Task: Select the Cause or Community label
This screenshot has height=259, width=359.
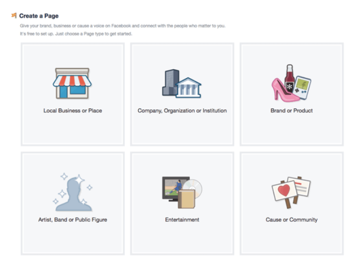Action: pos(291,220)
